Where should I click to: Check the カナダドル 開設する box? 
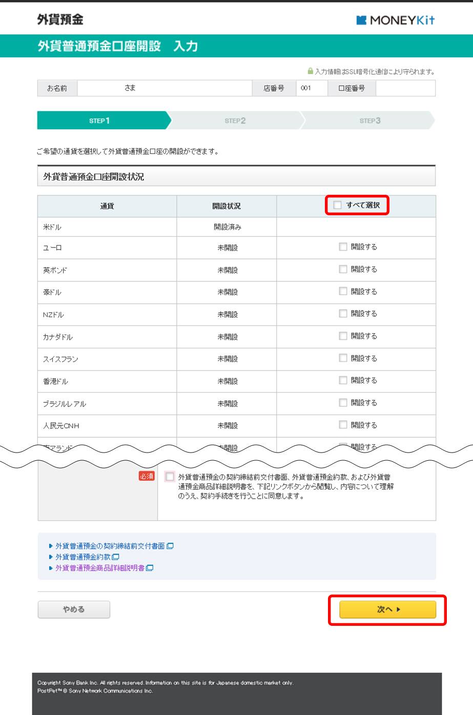(343, 336)
